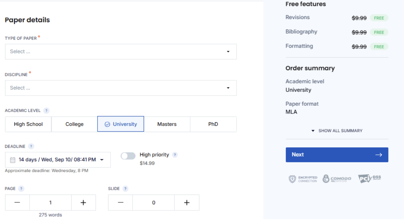The image size is (404, 223).
Task: Click the PCI DSS security badge
Action: 369,178
